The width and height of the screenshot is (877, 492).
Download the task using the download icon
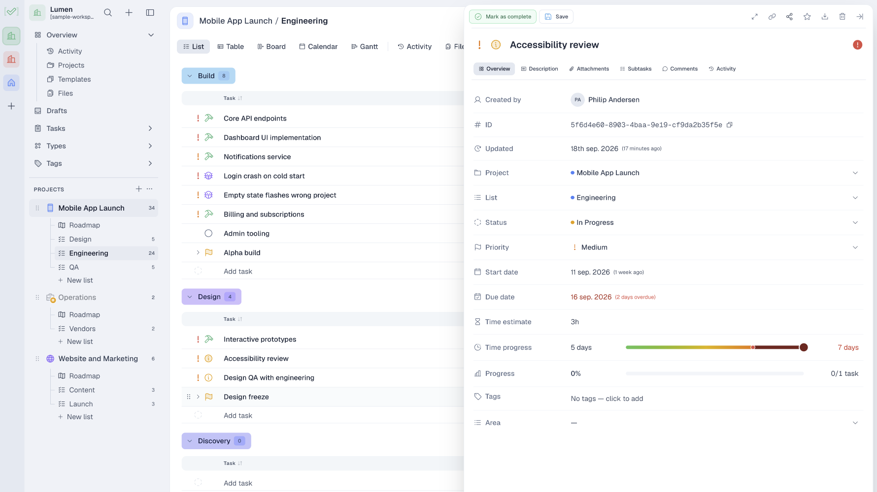point(825,17)
